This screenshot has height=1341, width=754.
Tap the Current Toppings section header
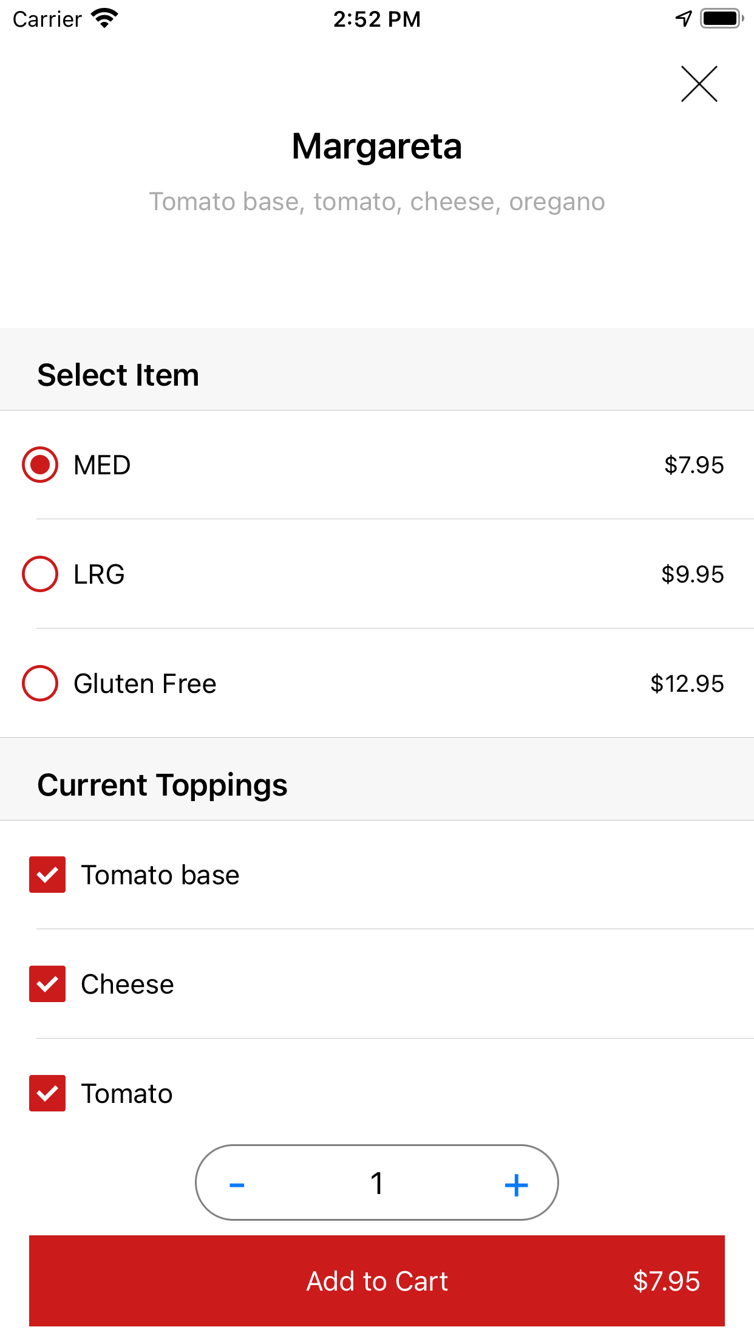[162, 785]
